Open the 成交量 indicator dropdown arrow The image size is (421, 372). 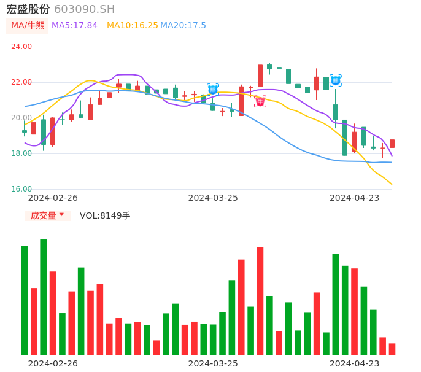tap(61, 215)
